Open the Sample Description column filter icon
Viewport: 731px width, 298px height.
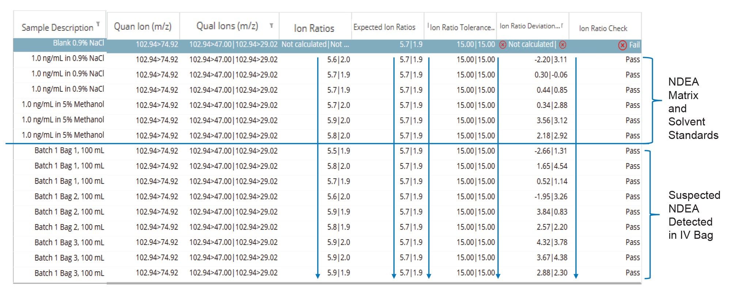click(98, 24)
